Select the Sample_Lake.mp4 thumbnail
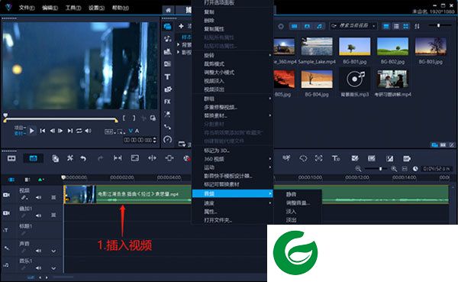Viewport: 458px width, 282px height. pyautogui.click(x=317, y=46)
